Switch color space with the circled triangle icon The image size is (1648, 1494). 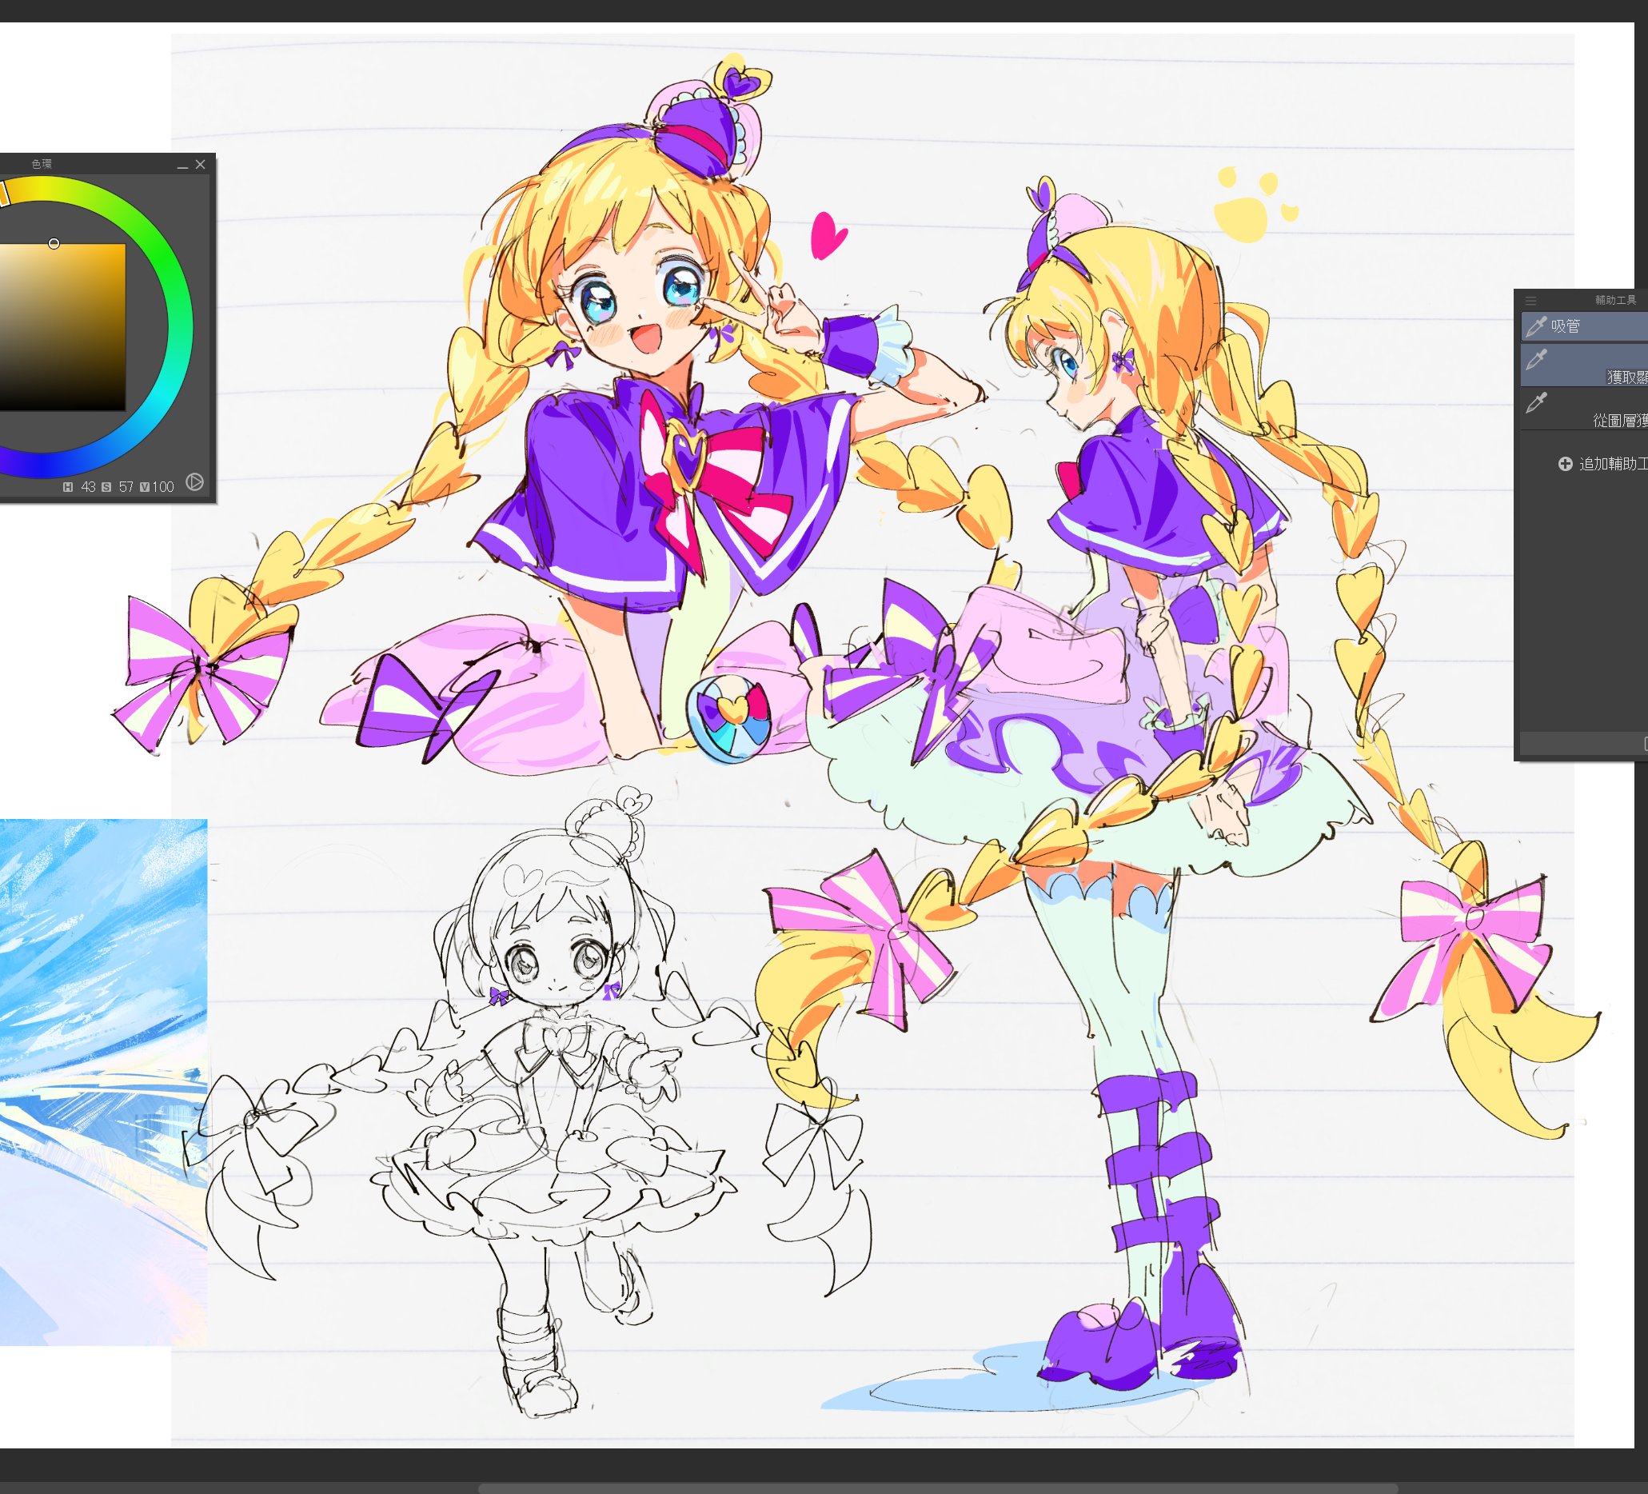194,481
